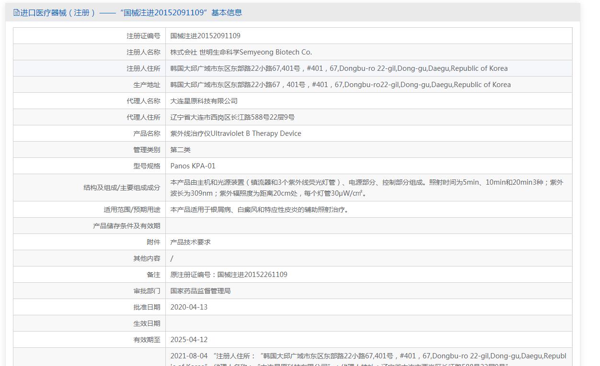Click the 其他内容 label
The width and height of the screenshot is (600, 366).
(x=147, y=258)
